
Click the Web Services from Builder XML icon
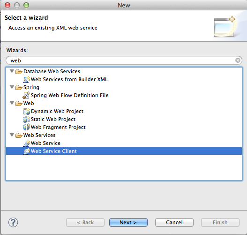(x=26, y=79)
